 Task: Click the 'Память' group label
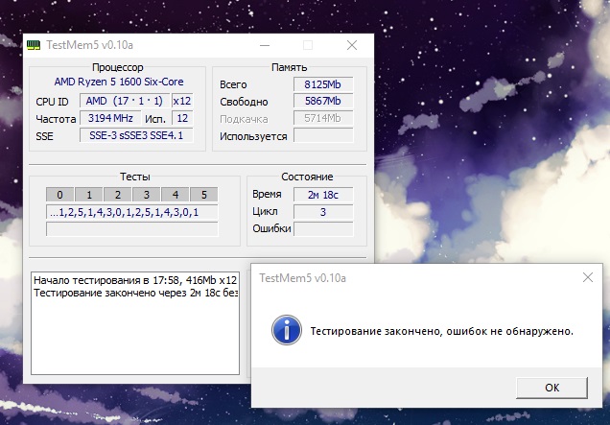pyautogui.click(x=289, y=67)
